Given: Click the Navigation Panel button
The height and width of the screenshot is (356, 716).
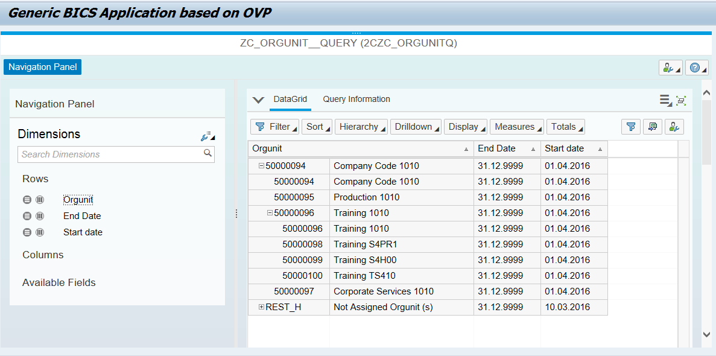Looking at the screenshot, I should (x=42, y=67).
